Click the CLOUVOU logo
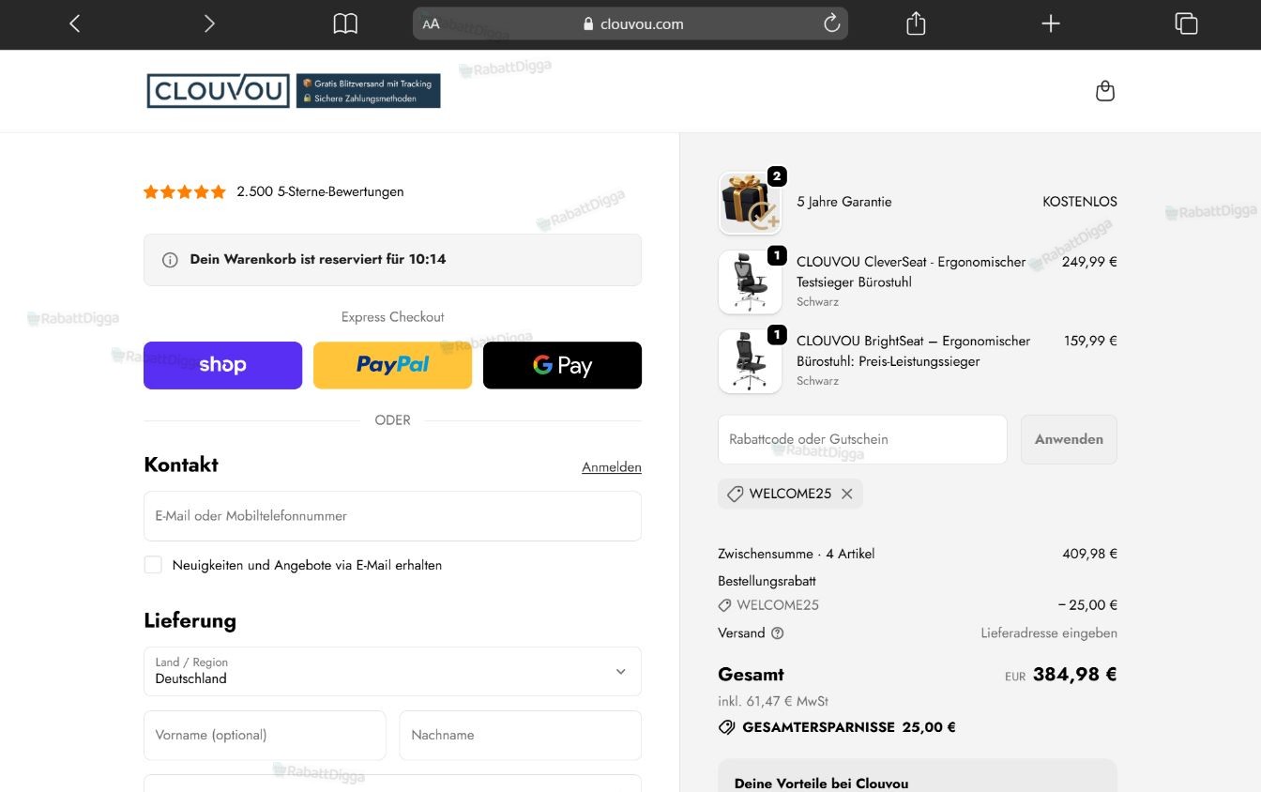 coord(218,91)
